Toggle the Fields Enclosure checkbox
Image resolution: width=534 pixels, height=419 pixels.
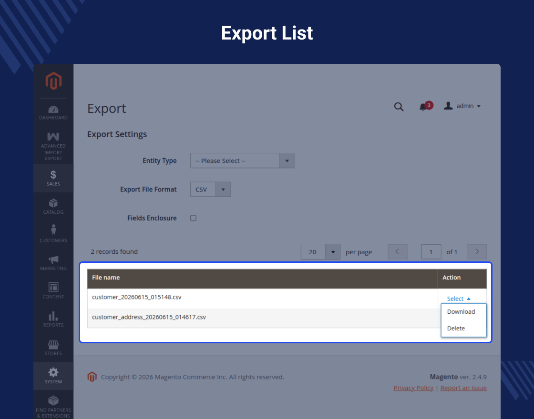pyautogui.click(x=194, y=218)
